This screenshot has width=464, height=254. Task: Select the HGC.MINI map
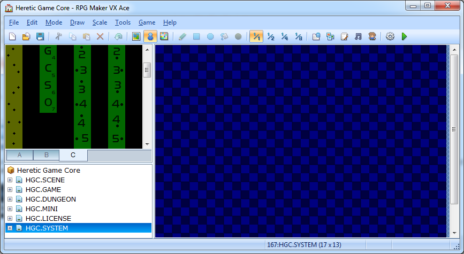pyautogui.click(x=41, y=209)
